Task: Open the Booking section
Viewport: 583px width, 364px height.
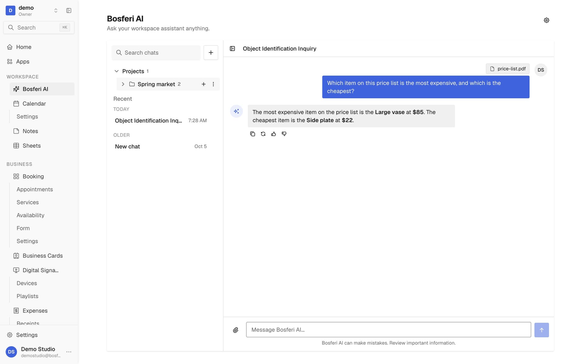Action: [x=42, y=177]
